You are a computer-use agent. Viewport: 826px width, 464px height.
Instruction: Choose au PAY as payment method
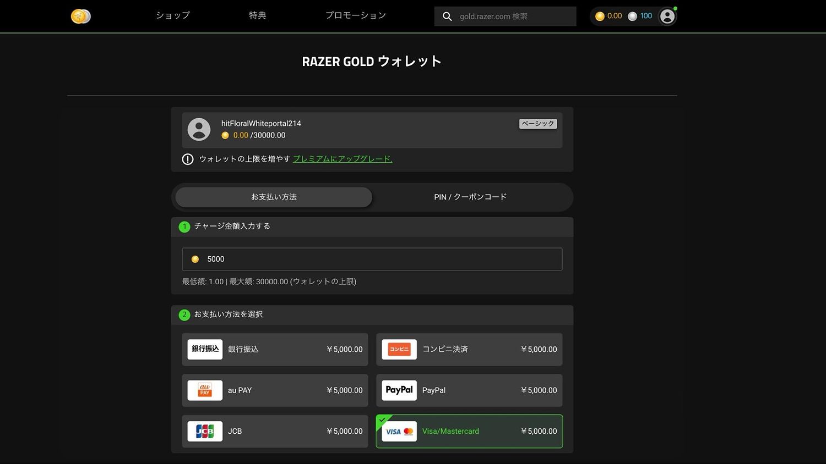pos(275,390)
